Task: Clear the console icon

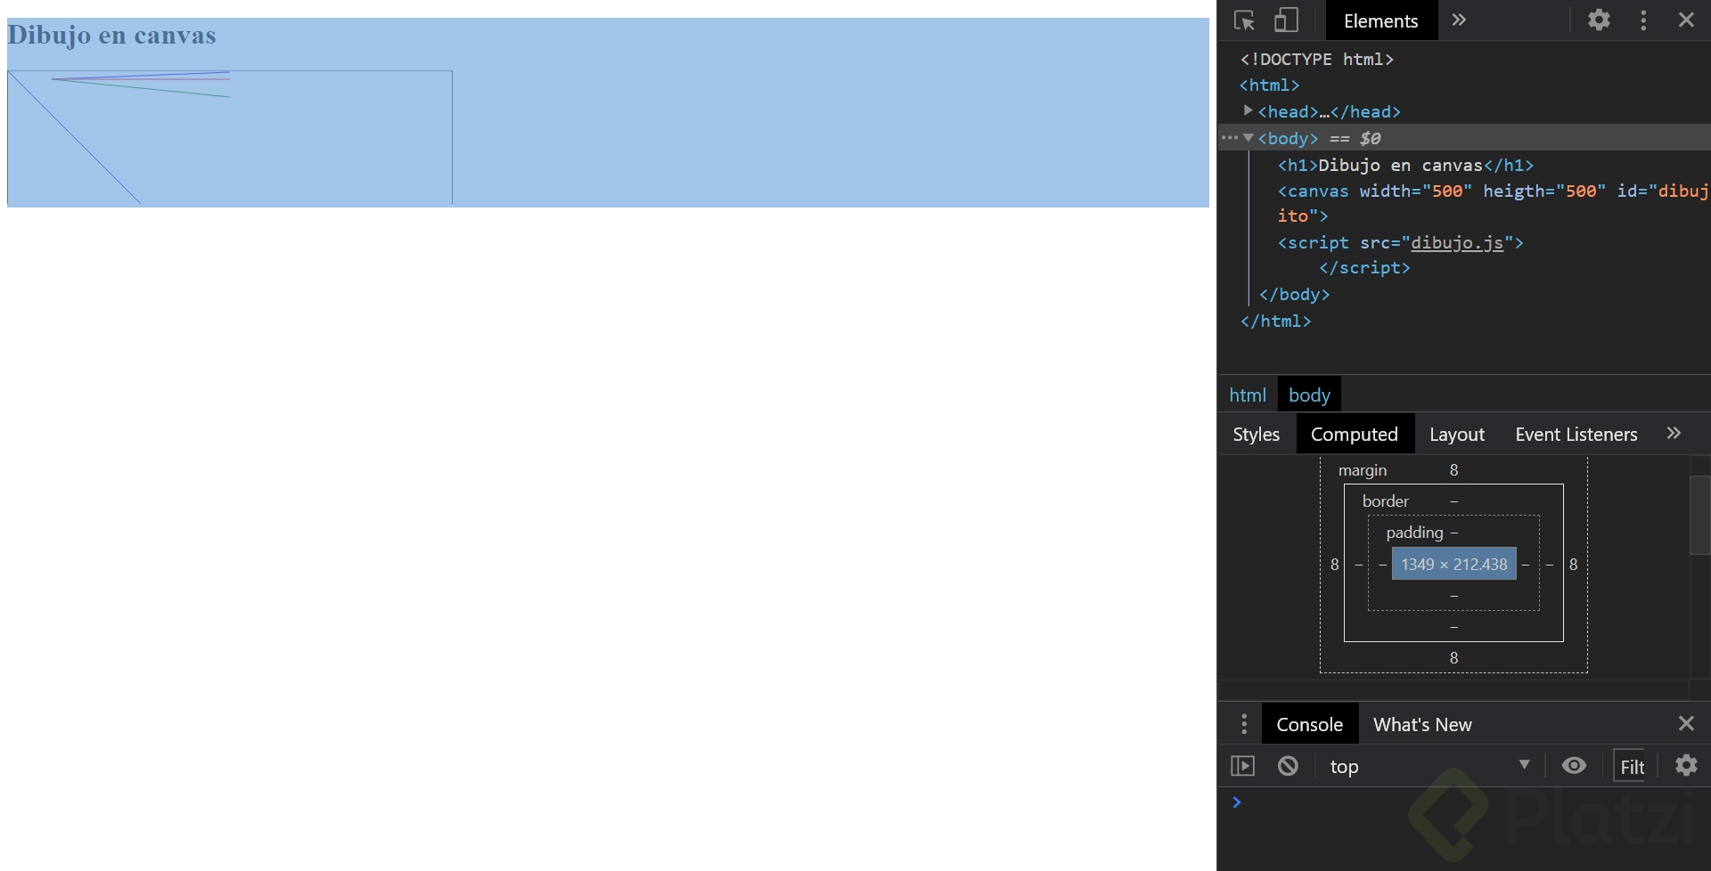Action: pyautogui.click(x=1288, y=766)
